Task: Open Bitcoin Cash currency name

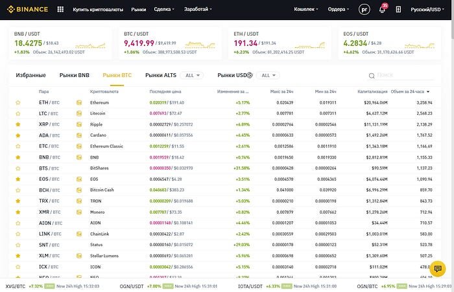Action: (x=102, y=190)
